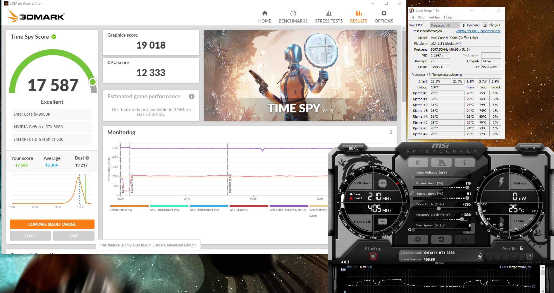Switch to the RESULTS tab

tap(359, 17)
